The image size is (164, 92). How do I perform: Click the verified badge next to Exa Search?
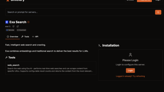pos(28,22)
